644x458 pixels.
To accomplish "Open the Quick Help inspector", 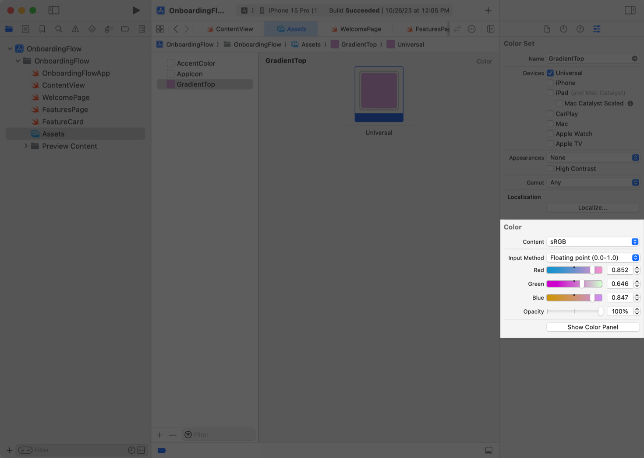I will click(580, 29).
